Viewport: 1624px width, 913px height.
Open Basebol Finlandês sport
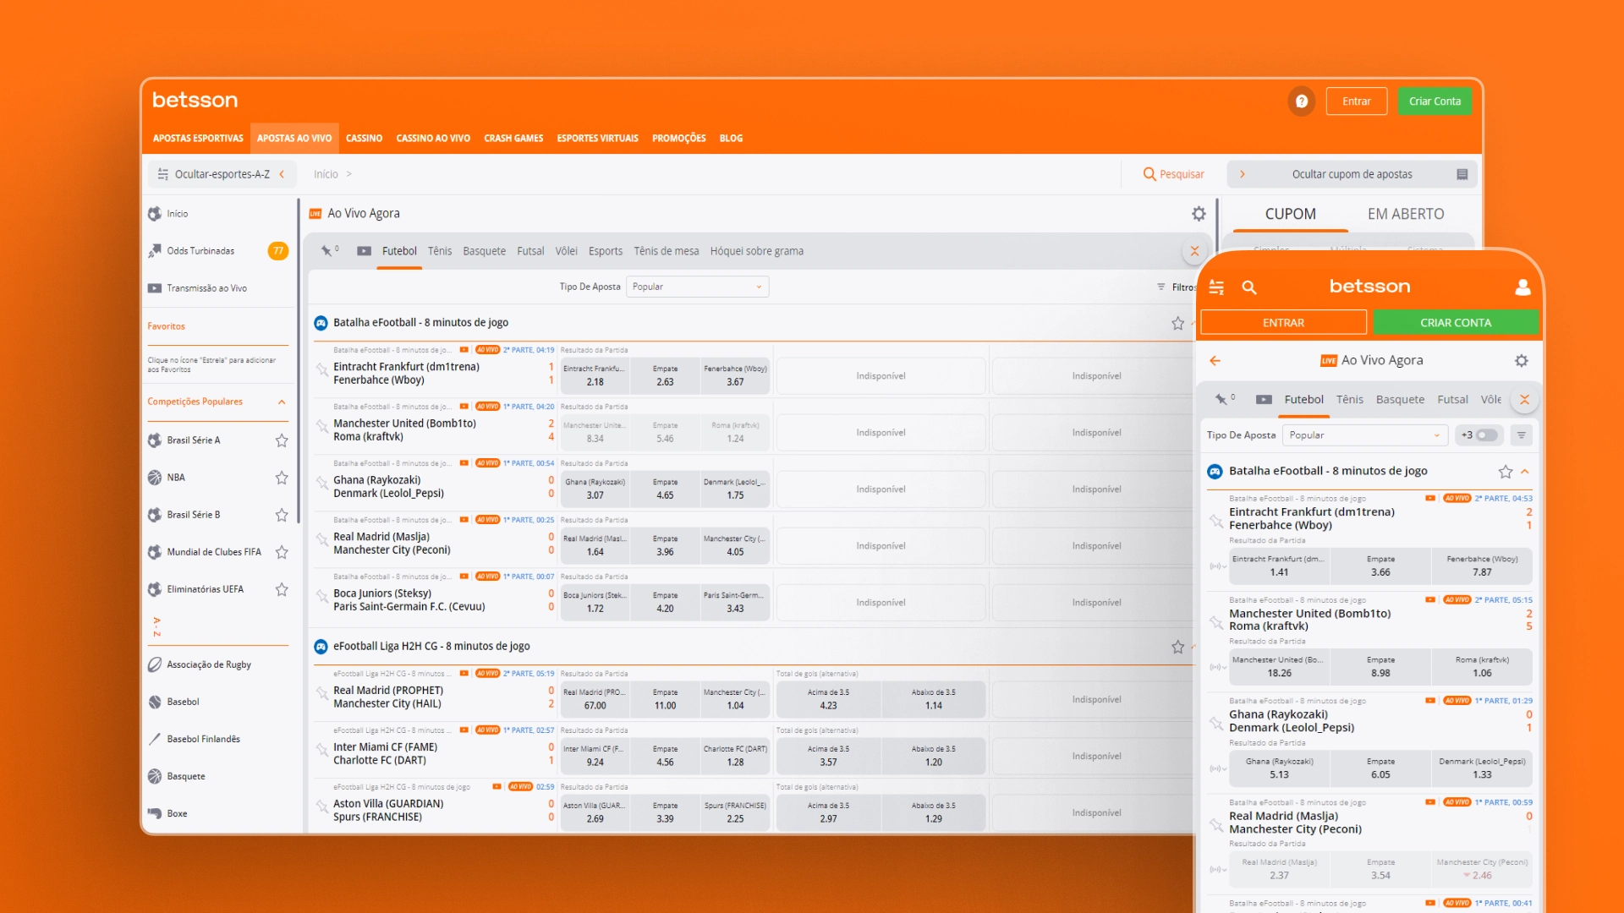(203, 739)
